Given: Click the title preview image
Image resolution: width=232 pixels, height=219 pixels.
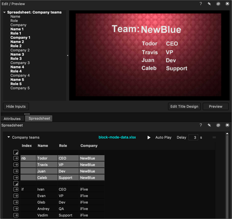Looking at the screenshot, I should pyautogui.click(x=148, y=55).
